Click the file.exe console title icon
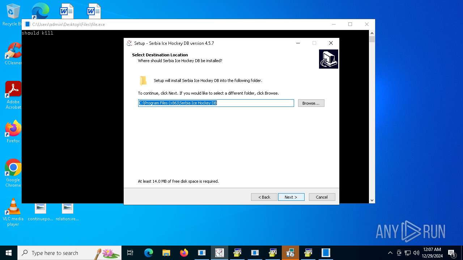This screenshot has height=260, width=463. 27,25
